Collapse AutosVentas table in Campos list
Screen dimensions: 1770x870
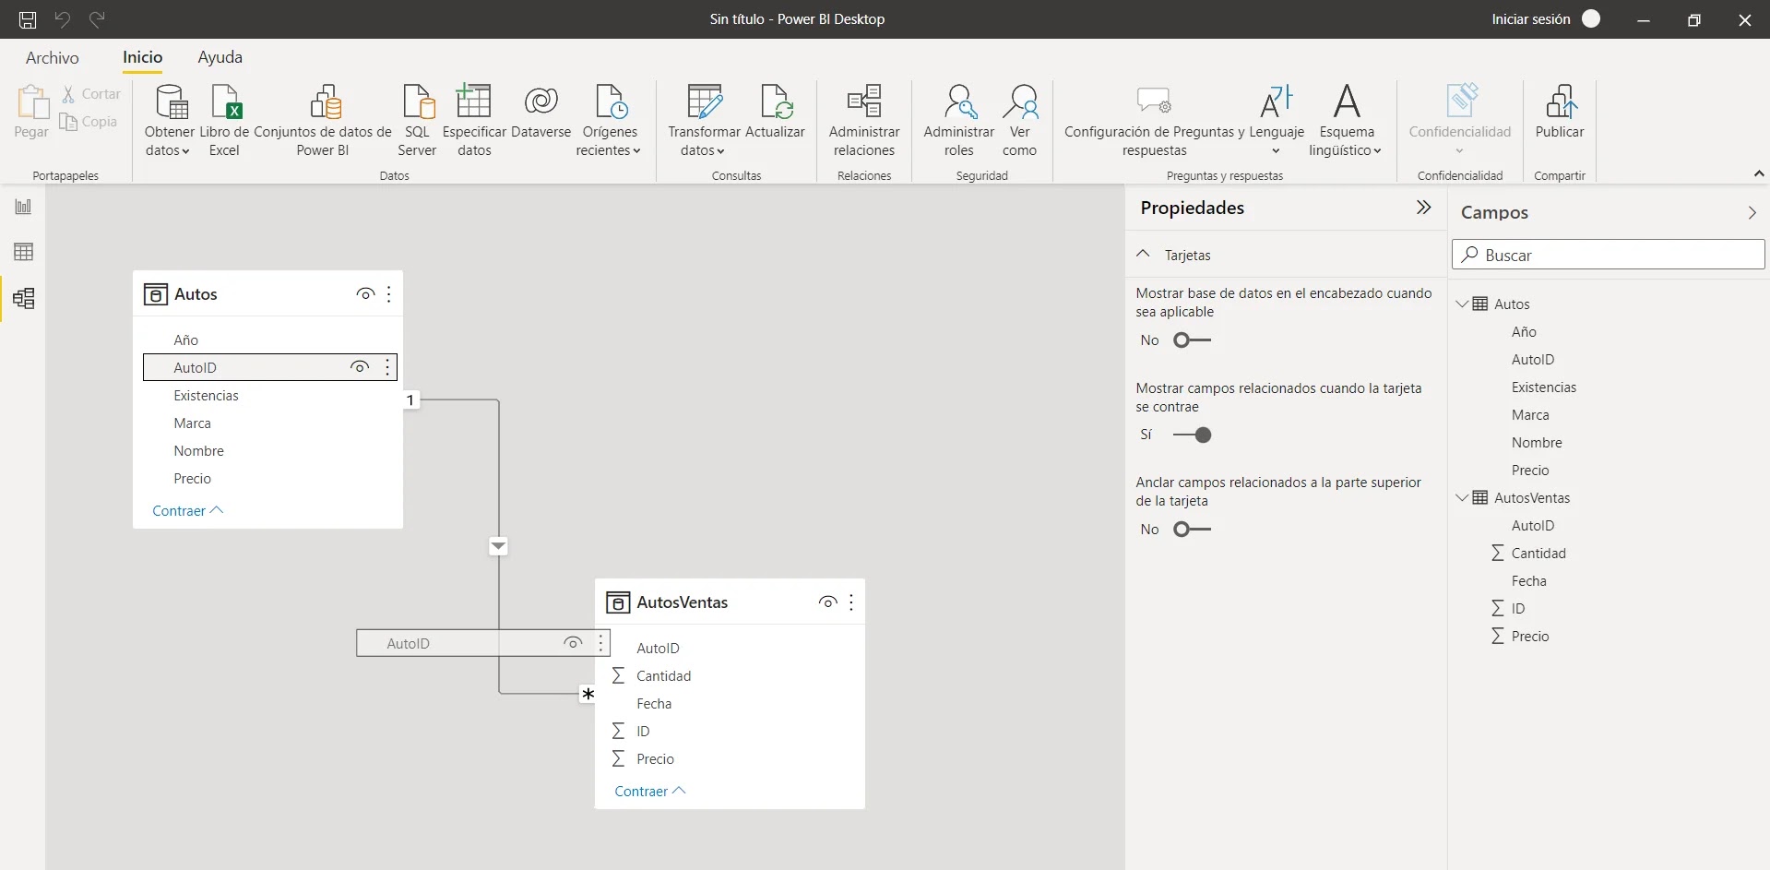click(x=1462, y=497)
